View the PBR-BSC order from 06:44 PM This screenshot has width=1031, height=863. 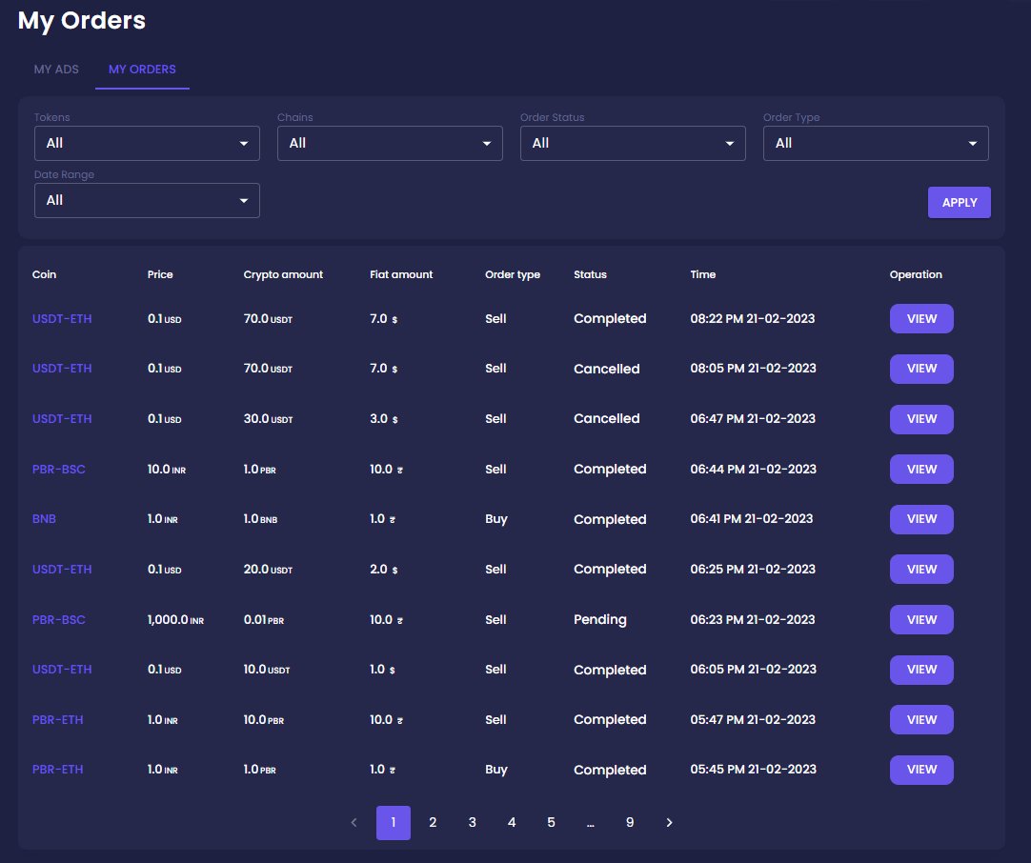click(x=921, y=470)
